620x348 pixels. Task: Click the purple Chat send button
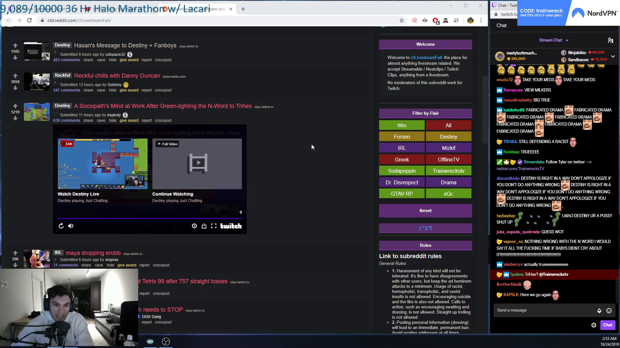pyautogui.click(x=608, y=325)
